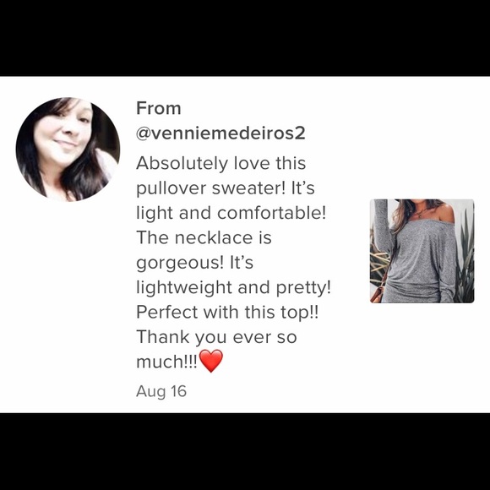
Task: Open the gray pullover sweater product thumbnail
Action: coord(422,251)
